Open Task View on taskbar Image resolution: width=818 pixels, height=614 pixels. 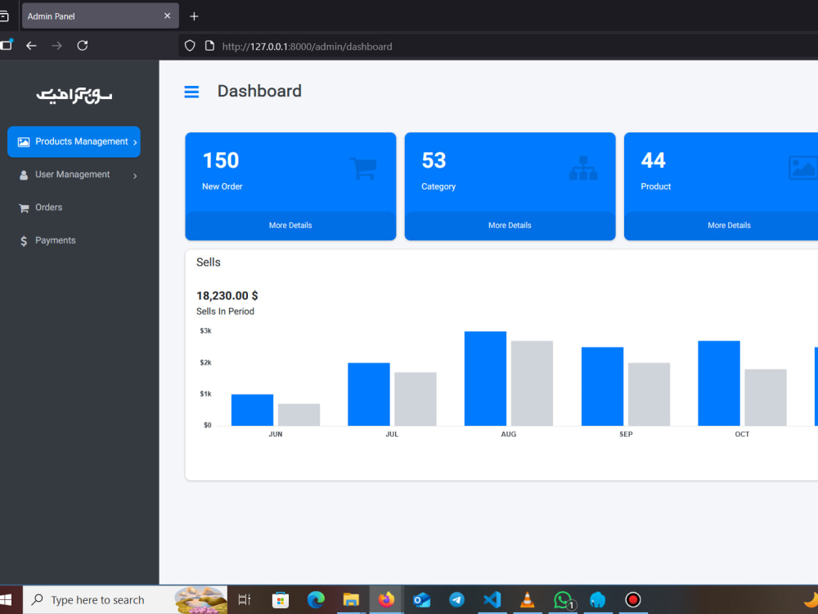tap(244, 600)
